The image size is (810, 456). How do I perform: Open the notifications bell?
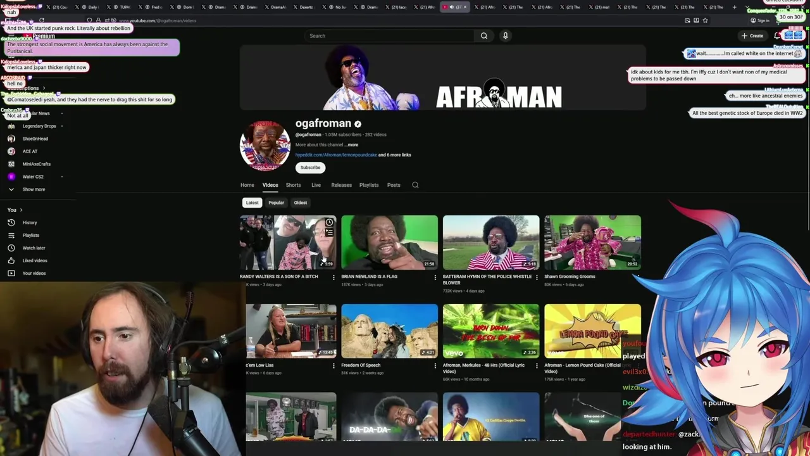(777, 36)
